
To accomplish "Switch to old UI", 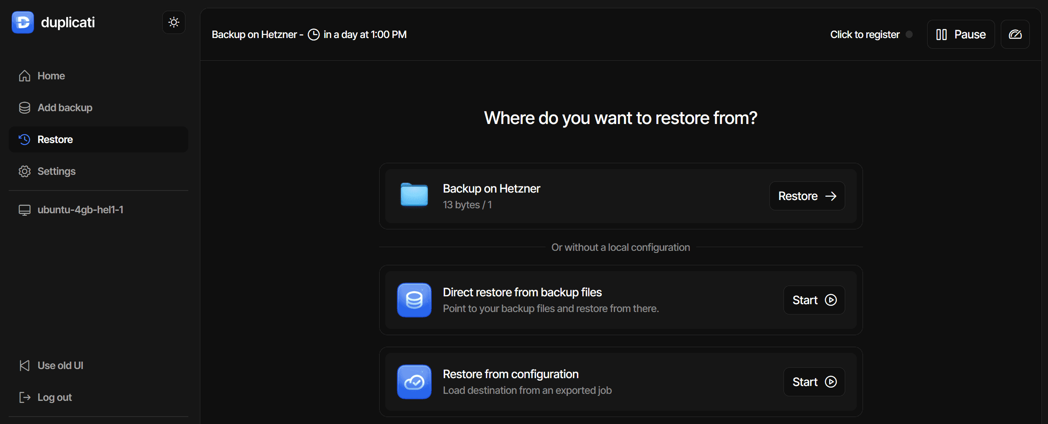I will (x=99, y=366).
